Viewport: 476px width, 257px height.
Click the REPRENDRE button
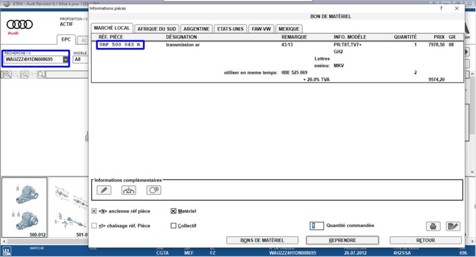[x=342, y=240]
